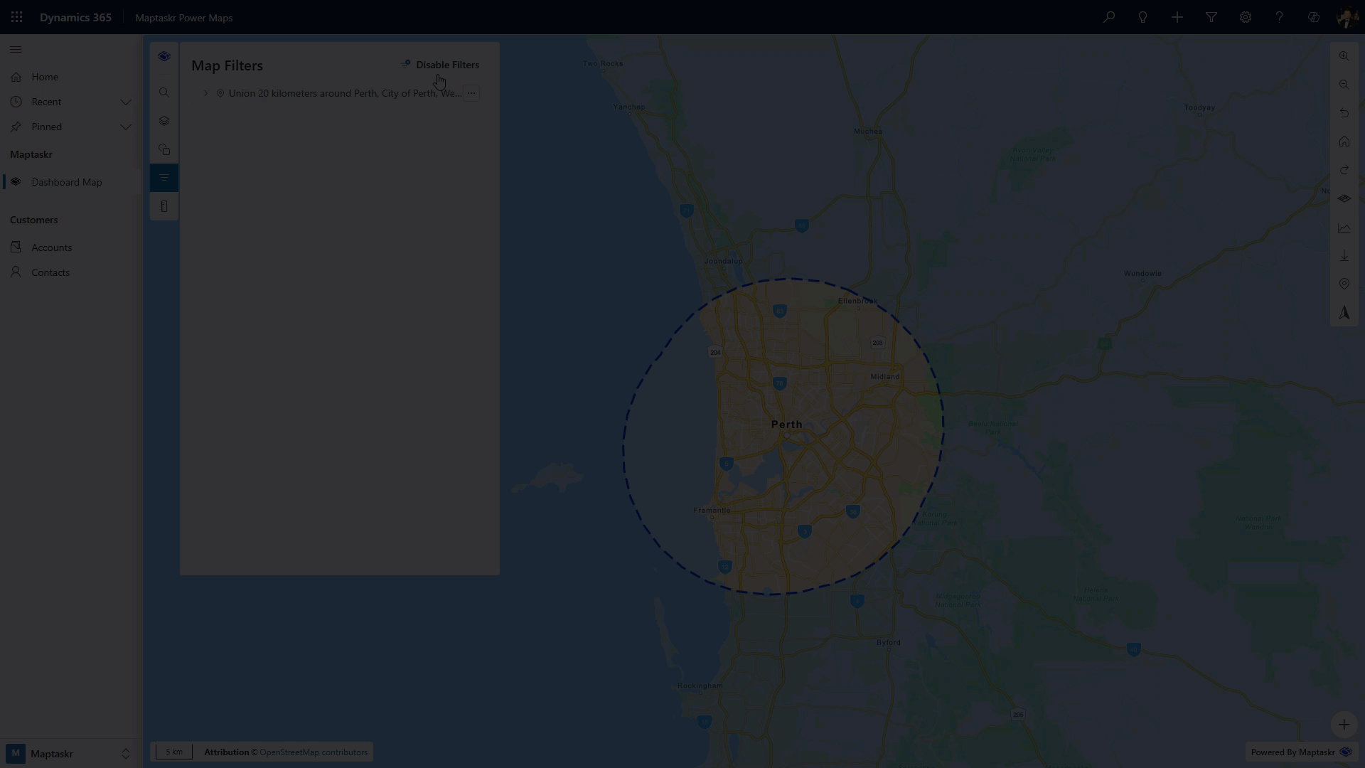The image size is (1365, 768).
Task: Expand the Union 20 kilometers filter
Action: pos(206,93)
